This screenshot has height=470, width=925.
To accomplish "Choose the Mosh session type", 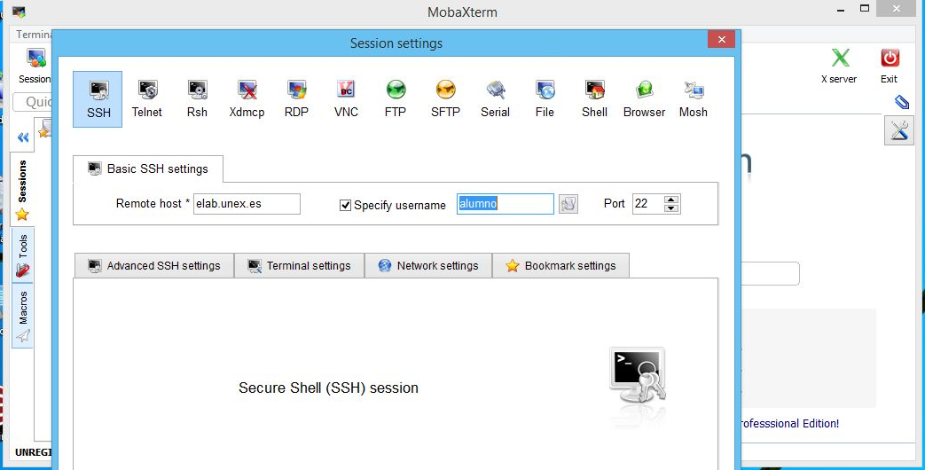I will coord(694,98).
